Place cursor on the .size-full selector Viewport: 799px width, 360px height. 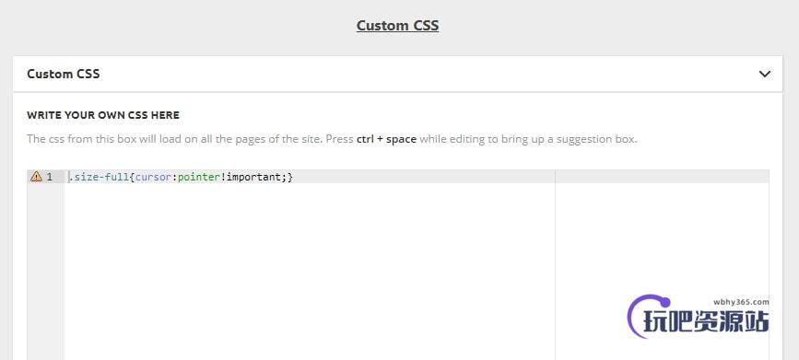99,177
